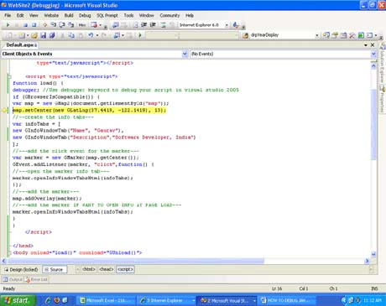Click the Solution Explorer toolbar icon
Screen dimensions: 386x306
(326, 35)
